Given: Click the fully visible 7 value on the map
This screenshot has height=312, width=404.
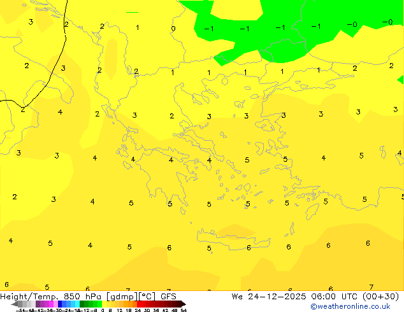Looking at the screenshot, I should click(x=371, y=287).
